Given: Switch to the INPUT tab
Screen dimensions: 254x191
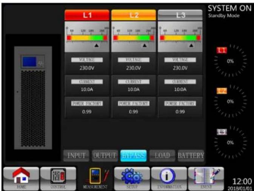Looking at the screenshot, I should tap(76, 156).
